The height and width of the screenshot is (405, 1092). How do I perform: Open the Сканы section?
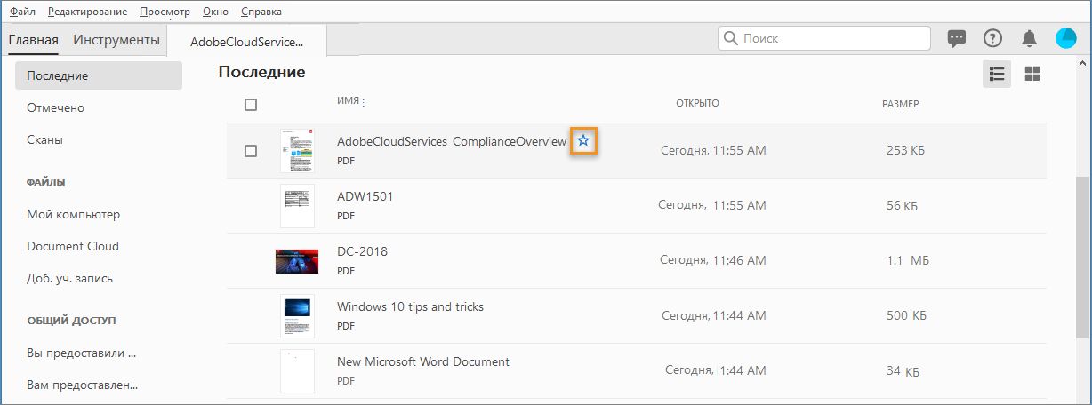click(x=44, y=139)
